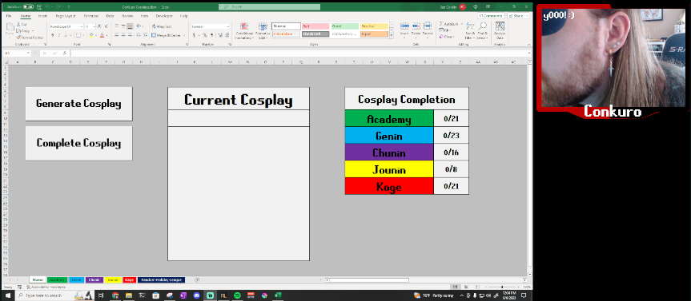Click the Increase Indent icon
This screenshot has width=691, height=301.
(x=145, y=35)
